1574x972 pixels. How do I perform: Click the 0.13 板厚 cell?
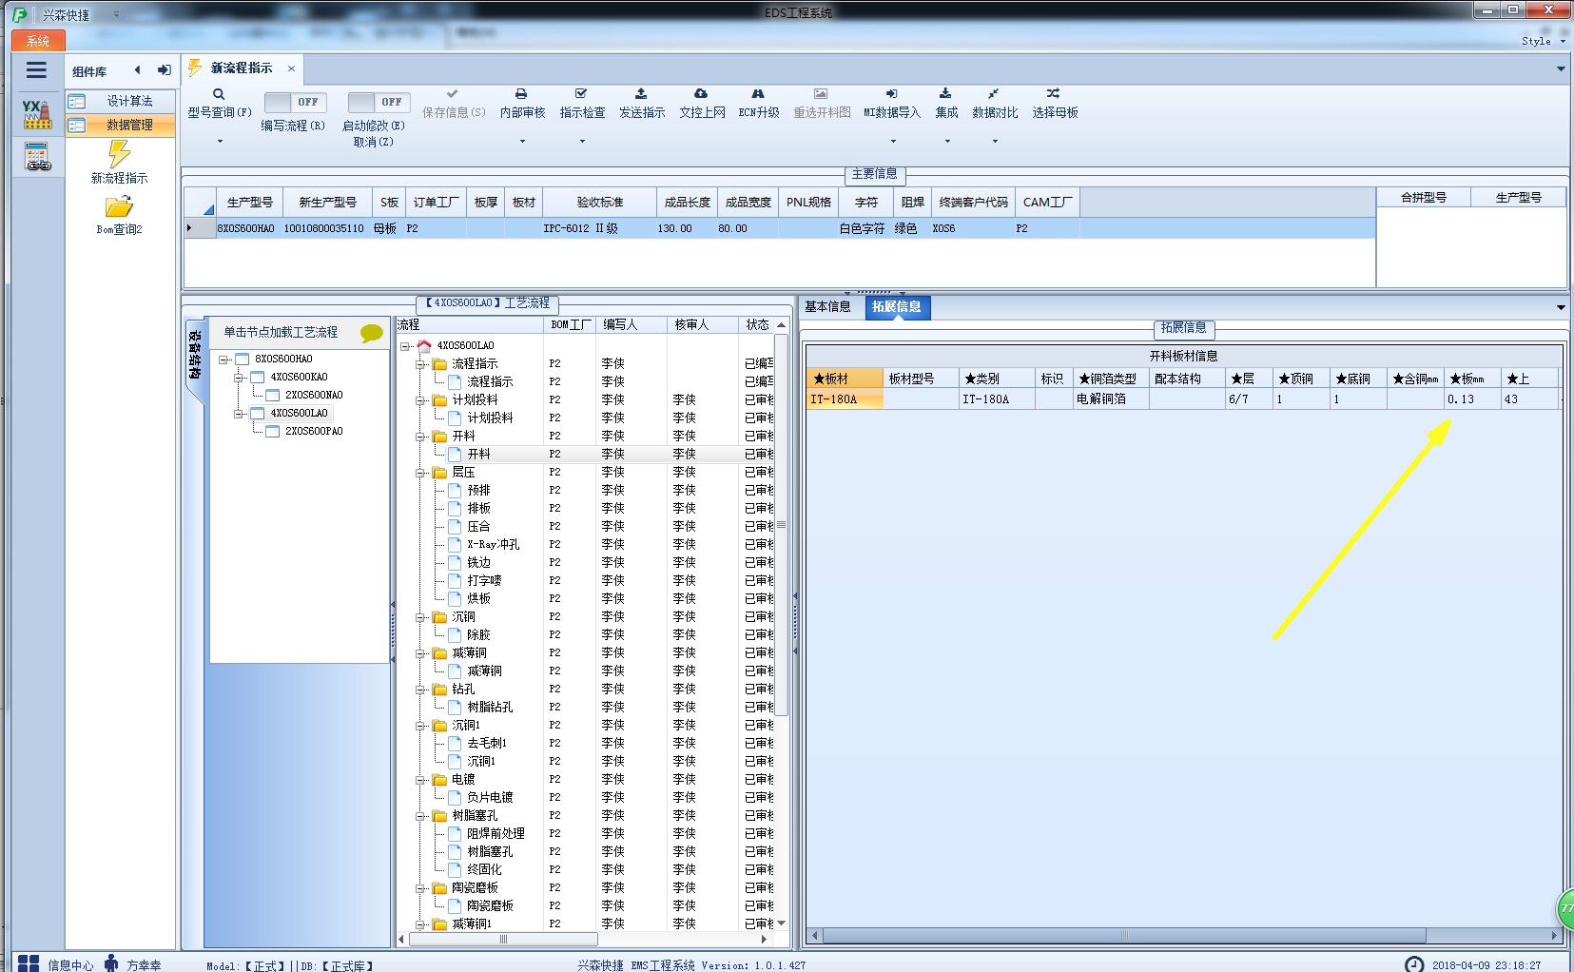[x=1471, y=399]
